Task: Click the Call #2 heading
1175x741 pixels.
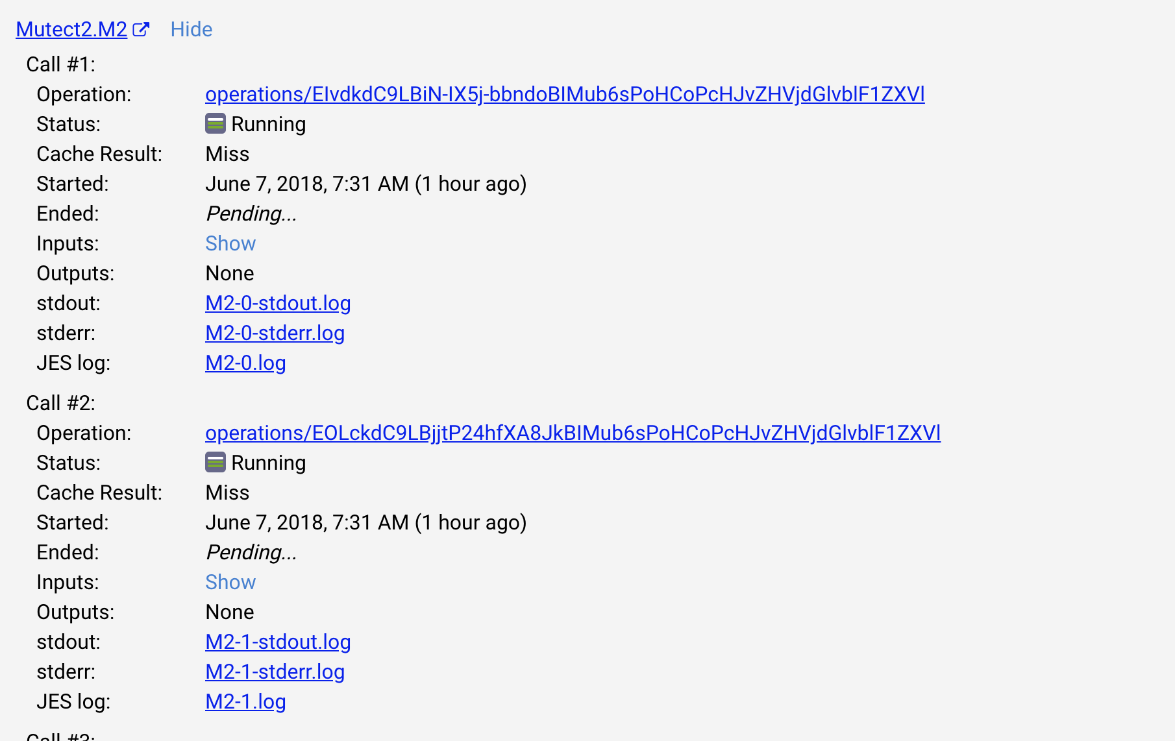Action: 60,403
